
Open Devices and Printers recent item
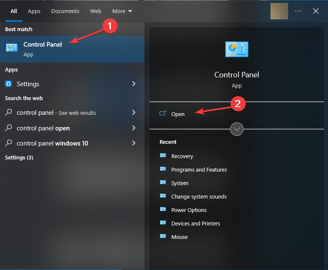coord(196,223)
